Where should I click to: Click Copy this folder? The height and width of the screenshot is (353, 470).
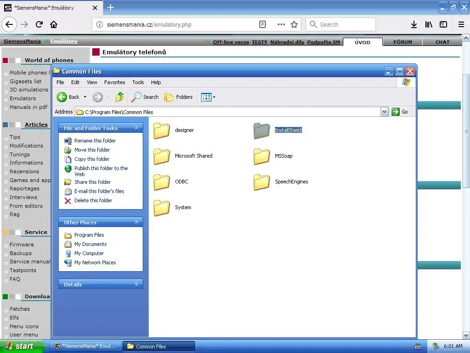point(92,159)
